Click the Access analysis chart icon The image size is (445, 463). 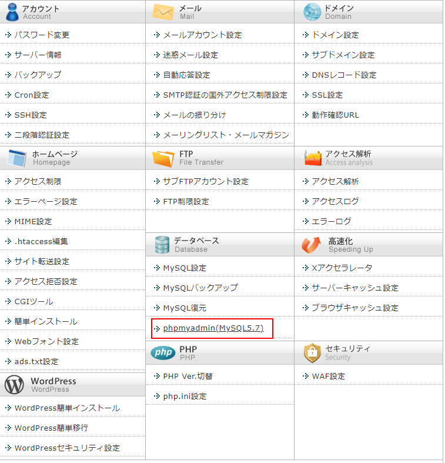[x=313, y=158]
